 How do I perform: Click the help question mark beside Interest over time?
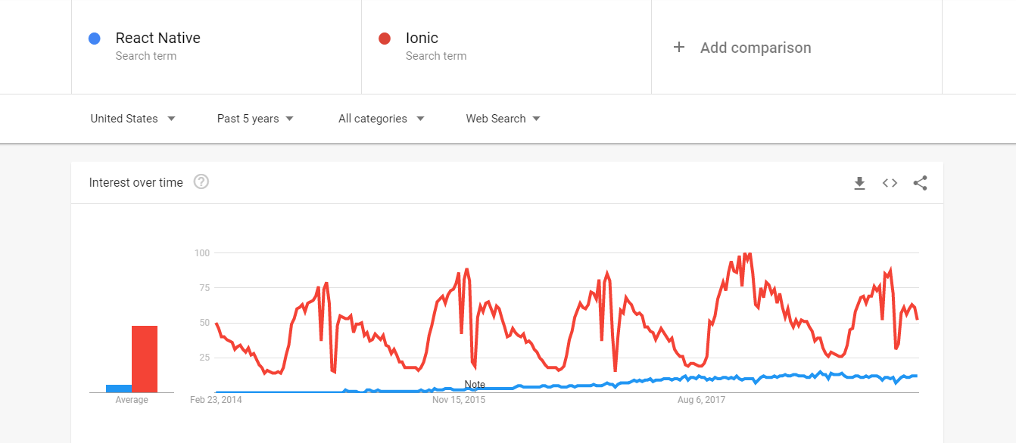pyautogui.click(x=201, y=181)
